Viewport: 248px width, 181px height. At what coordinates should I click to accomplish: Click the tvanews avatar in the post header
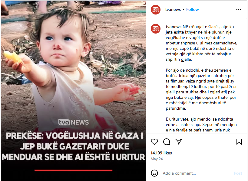[x=156, y=10]
